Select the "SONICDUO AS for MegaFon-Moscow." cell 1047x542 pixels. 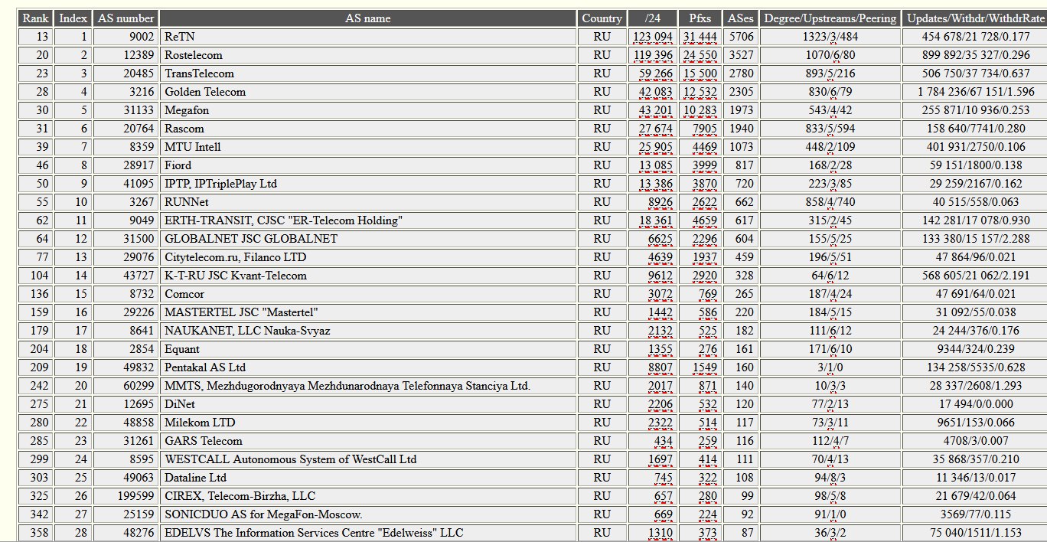coord(368,514)
